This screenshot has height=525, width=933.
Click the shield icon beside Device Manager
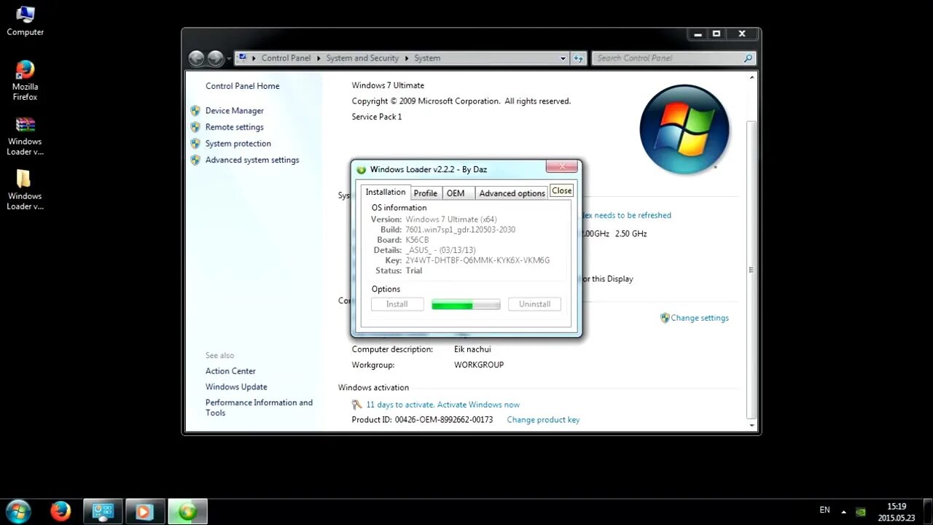(x=195, y=111)
